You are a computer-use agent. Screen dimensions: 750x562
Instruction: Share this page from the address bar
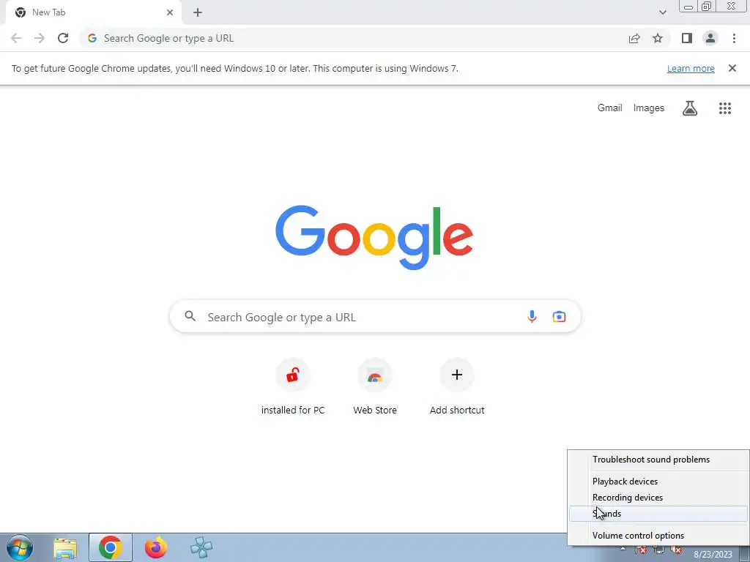[x=634, y=38]
